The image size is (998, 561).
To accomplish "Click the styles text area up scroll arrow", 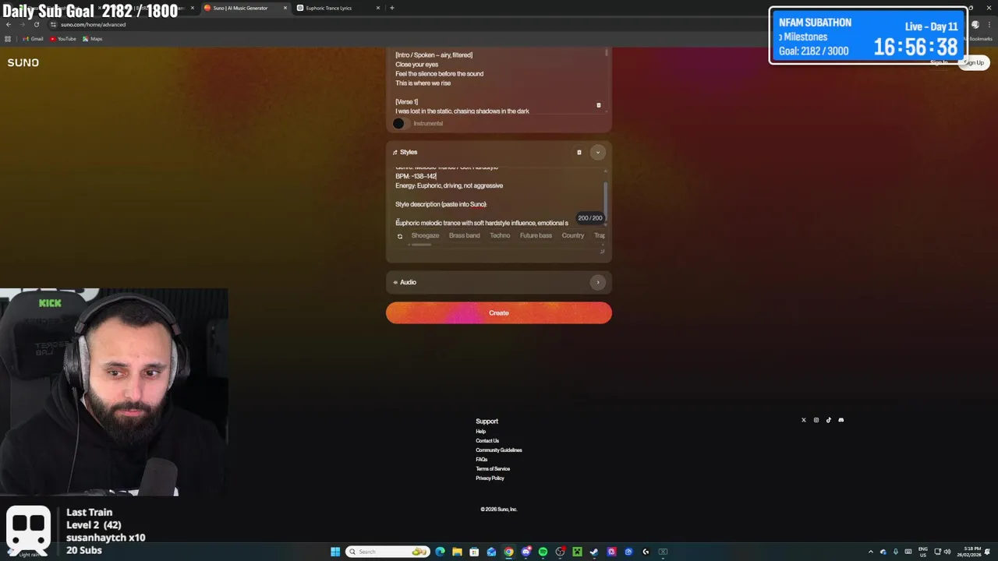I will click(x=605, y=169).
